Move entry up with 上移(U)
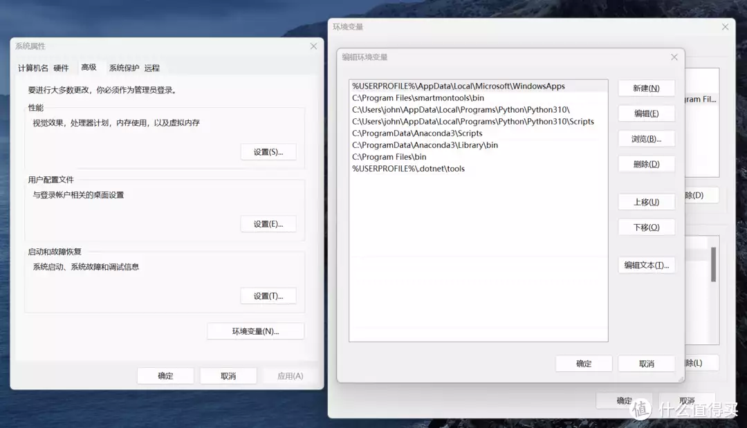 tap(647, 202)
